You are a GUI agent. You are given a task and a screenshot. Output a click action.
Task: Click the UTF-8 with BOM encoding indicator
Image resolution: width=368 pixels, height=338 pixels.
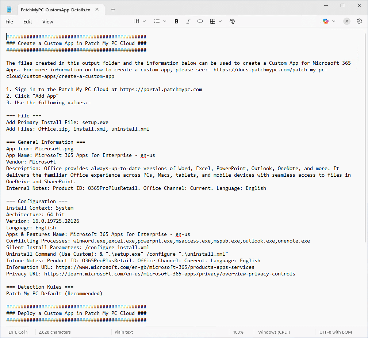(335, 332)
